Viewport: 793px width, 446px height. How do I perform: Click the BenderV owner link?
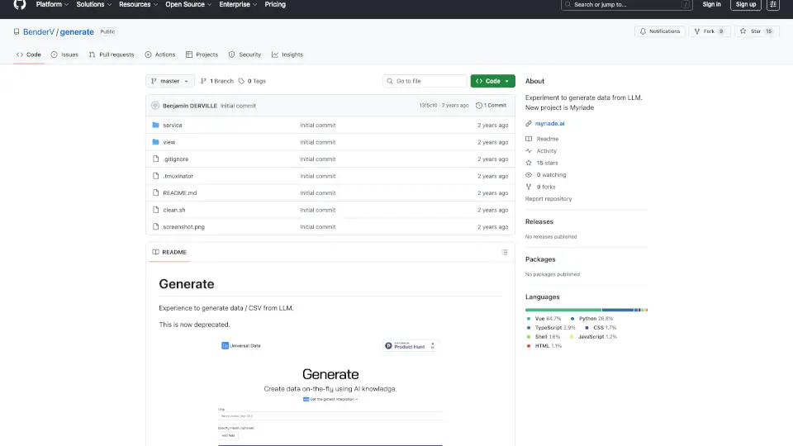point(39,32)
